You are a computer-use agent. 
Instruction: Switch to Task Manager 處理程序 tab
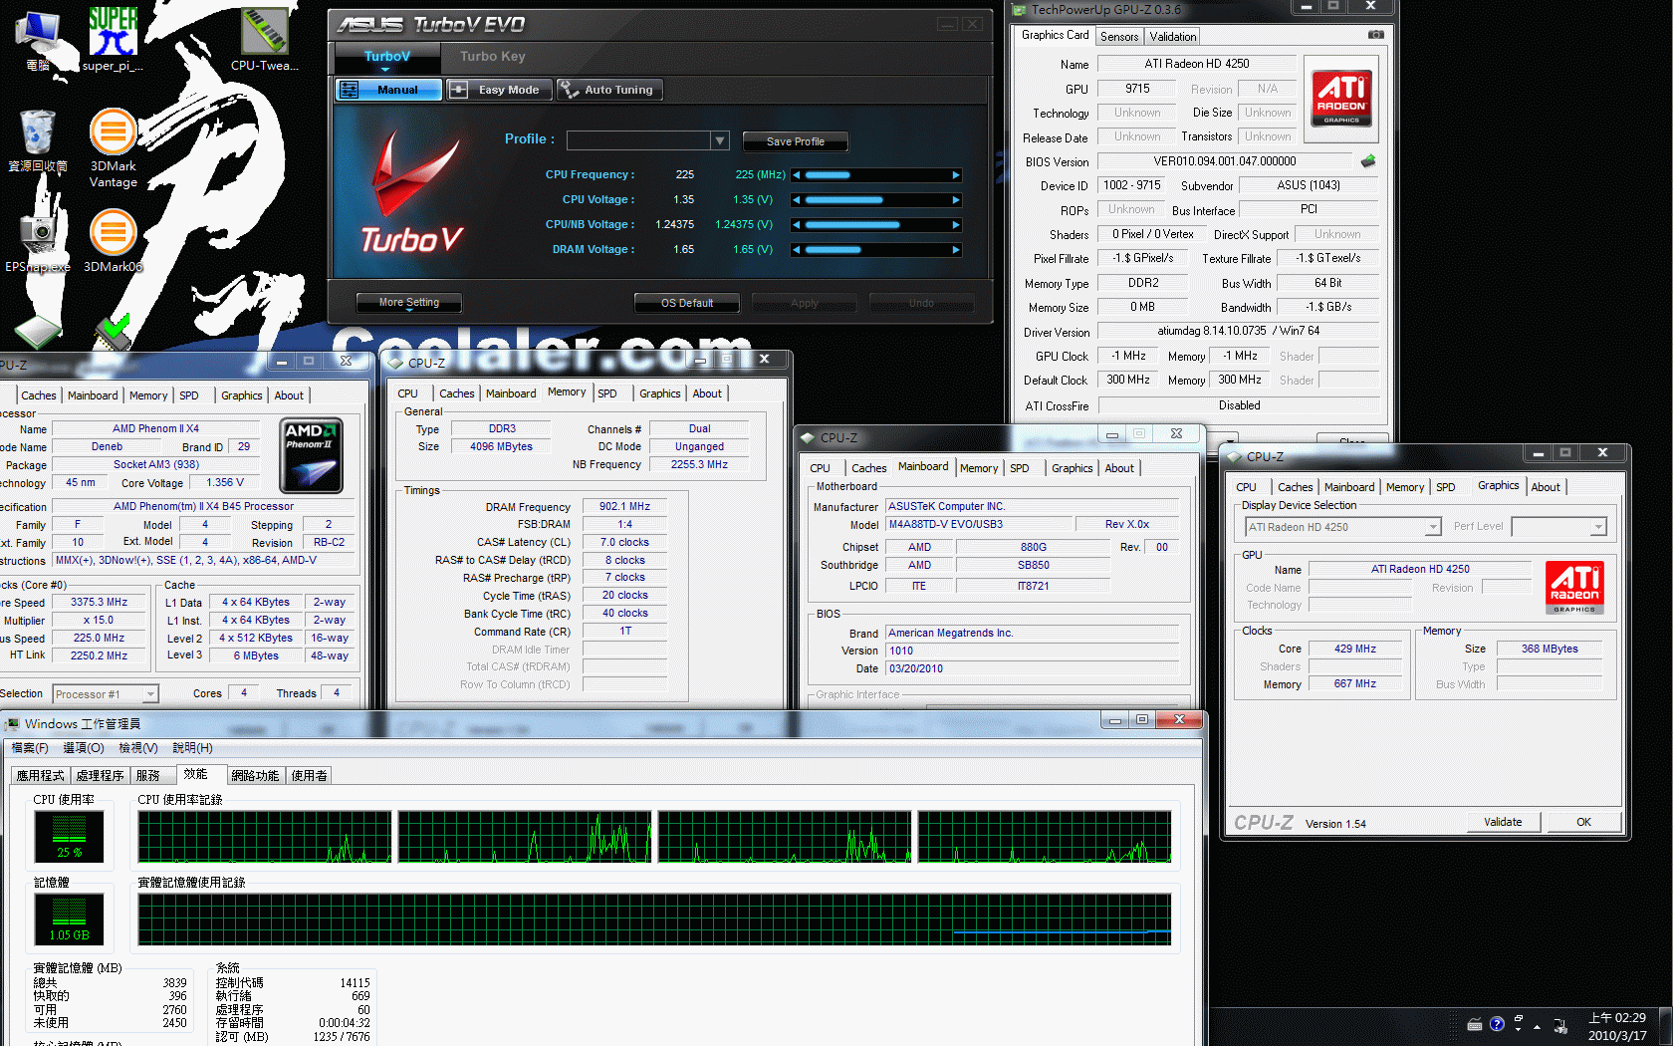pyautogui.click(x=100, y=775)
